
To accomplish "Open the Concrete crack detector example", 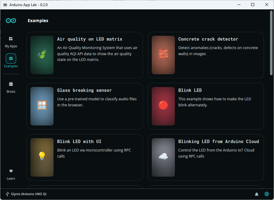I will tap(208, 39).
